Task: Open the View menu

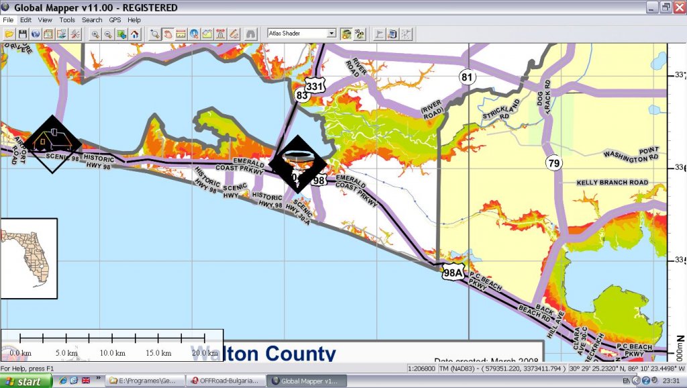Action: pyautogui.click(x=45, y=19)
